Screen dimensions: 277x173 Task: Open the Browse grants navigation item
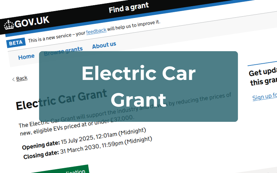click(63, 51)
